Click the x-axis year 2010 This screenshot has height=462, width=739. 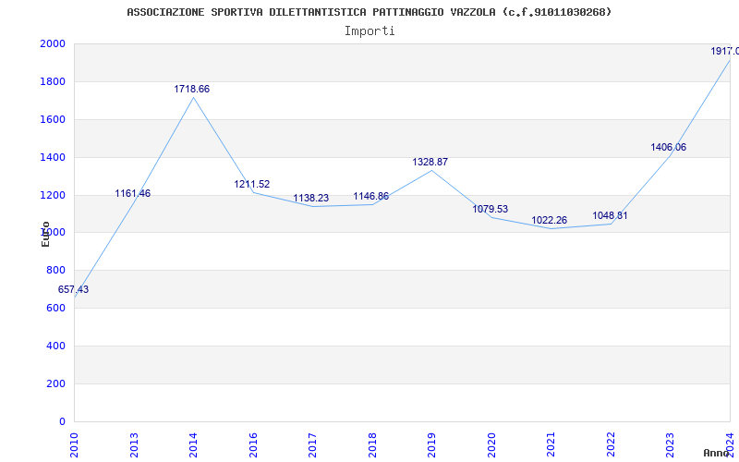coord(74,445)
